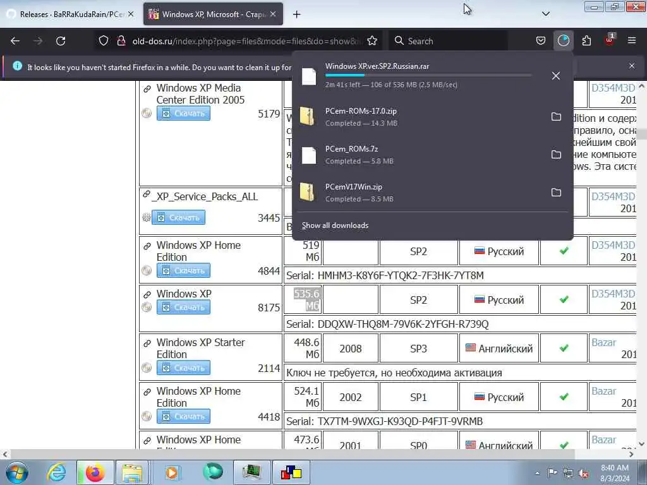Go back to the previous page

point(15,41)
